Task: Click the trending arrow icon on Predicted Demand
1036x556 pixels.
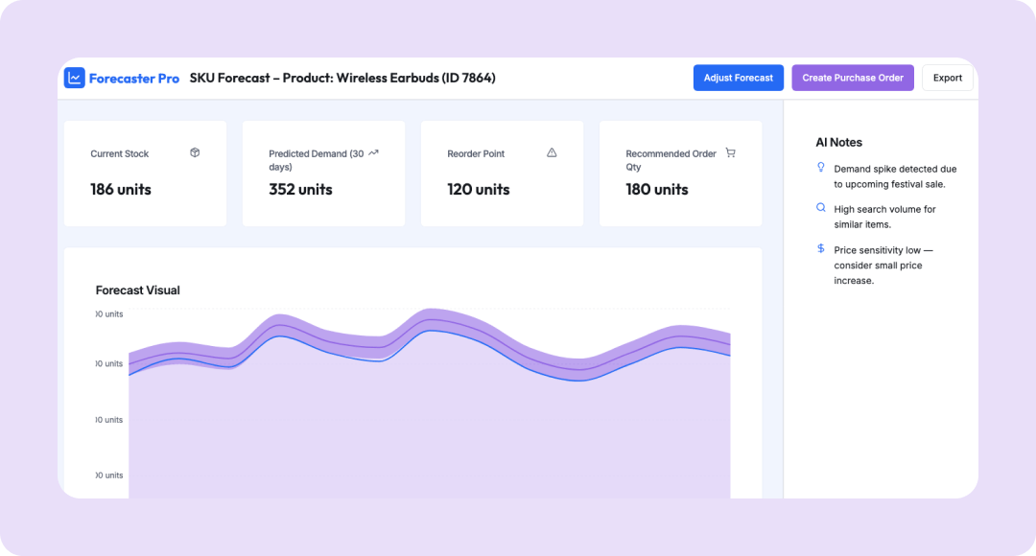Action: point(373,152)
